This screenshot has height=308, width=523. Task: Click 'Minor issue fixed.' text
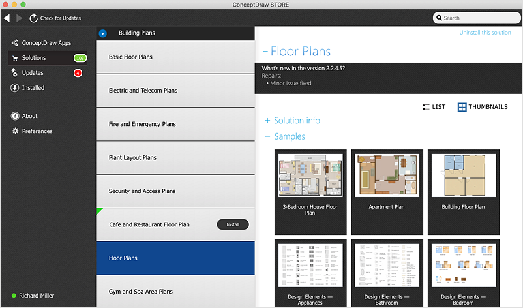(291, 83)
